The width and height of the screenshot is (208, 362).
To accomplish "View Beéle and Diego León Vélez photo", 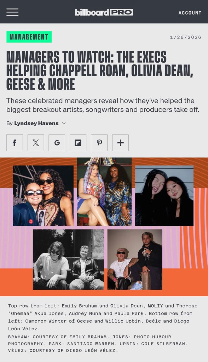I will [x=135, y=259].
